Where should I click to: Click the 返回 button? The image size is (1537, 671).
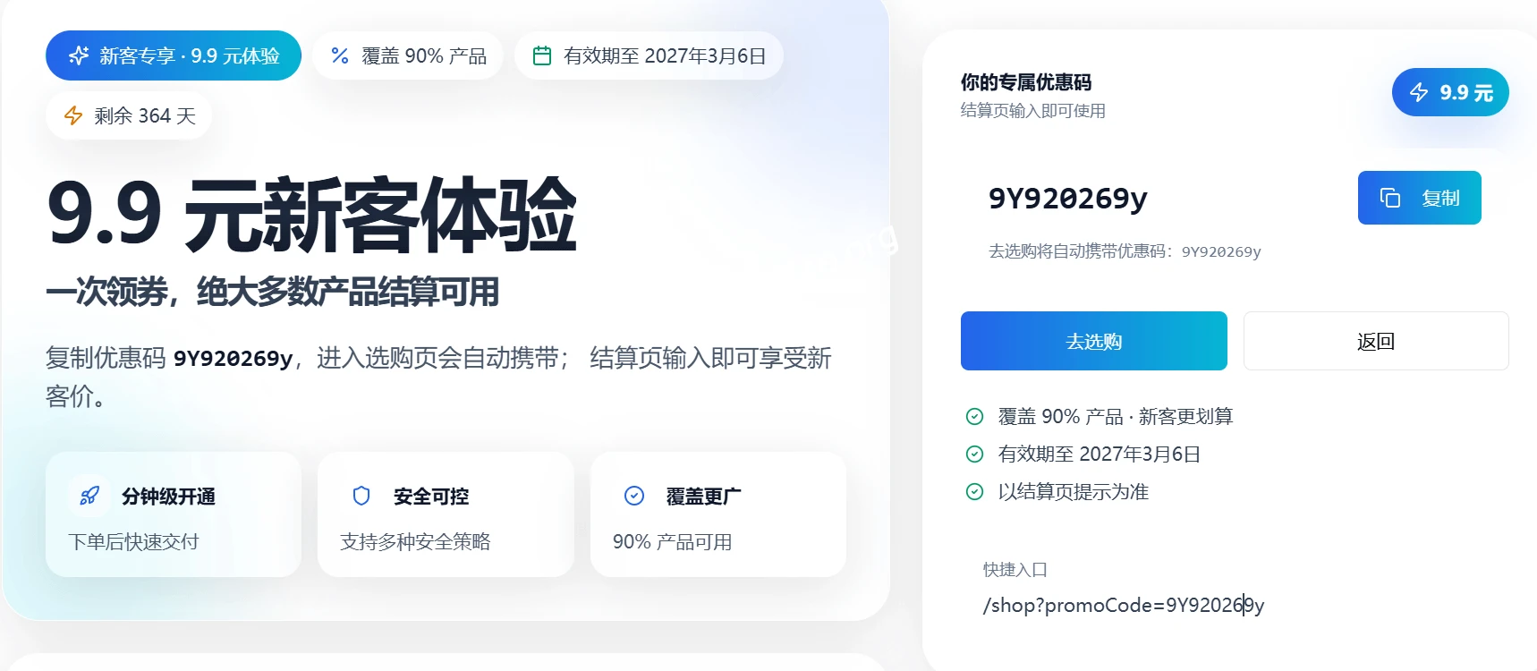click(x=1376, y=341)
